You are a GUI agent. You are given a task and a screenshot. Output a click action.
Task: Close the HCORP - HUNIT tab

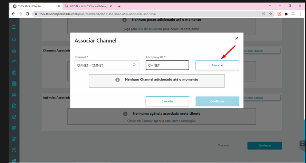[x=111, y=6]
